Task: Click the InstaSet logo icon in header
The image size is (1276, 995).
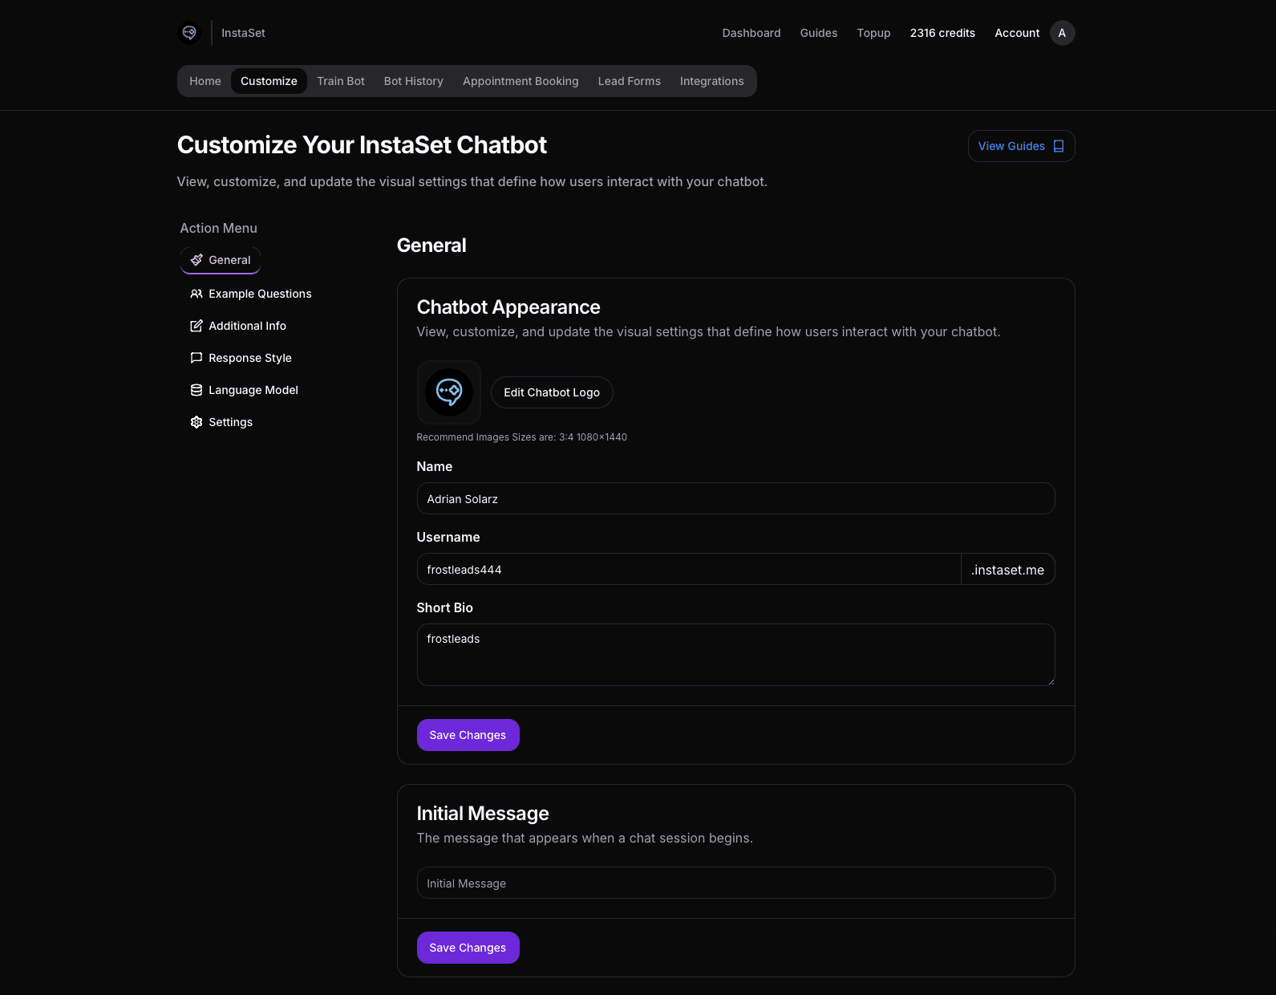Action: coord(189,33)
